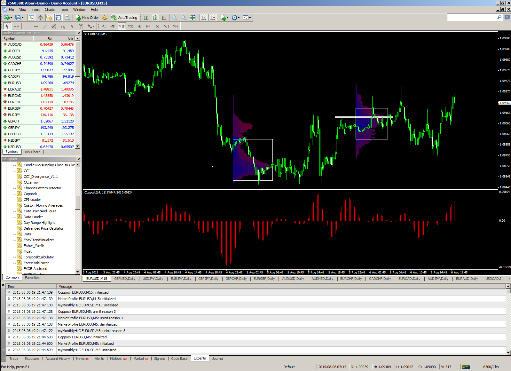
Task: Toggle the Chart Shift button
Action: click(213, 18)
